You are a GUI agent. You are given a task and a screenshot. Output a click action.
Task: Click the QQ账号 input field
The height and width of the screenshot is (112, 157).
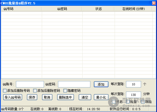point(30,84)
